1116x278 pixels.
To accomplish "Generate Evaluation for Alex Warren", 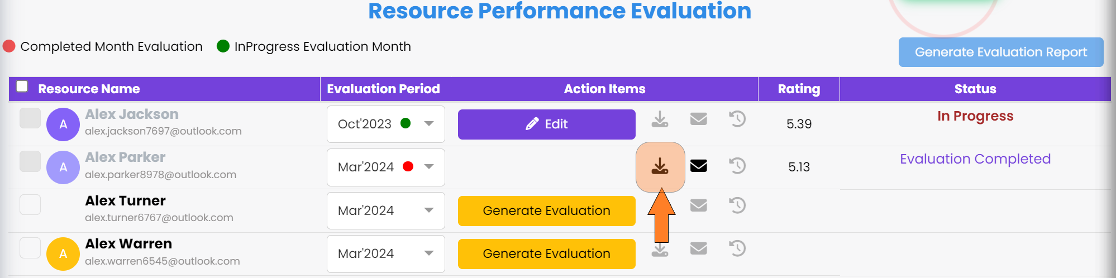I will 547,253.
